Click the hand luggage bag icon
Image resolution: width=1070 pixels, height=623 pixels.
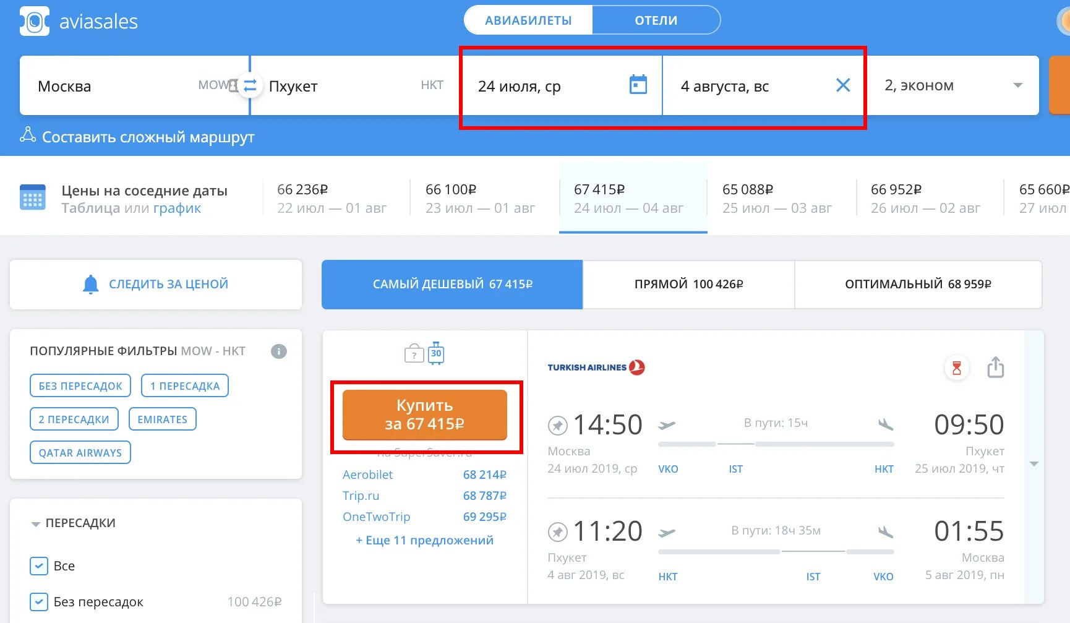(414, 353)
